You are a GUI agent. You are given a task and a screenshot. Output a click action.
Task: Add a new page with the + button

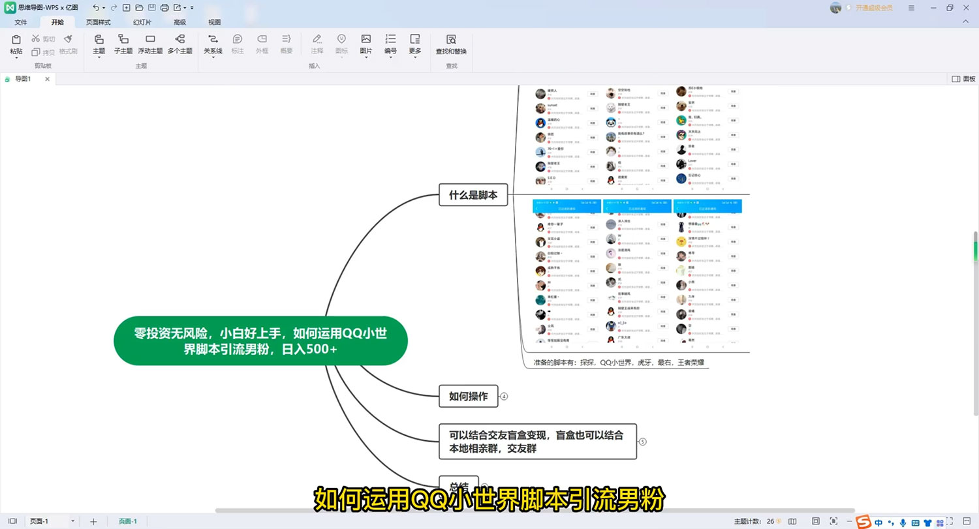click(93, 521)
